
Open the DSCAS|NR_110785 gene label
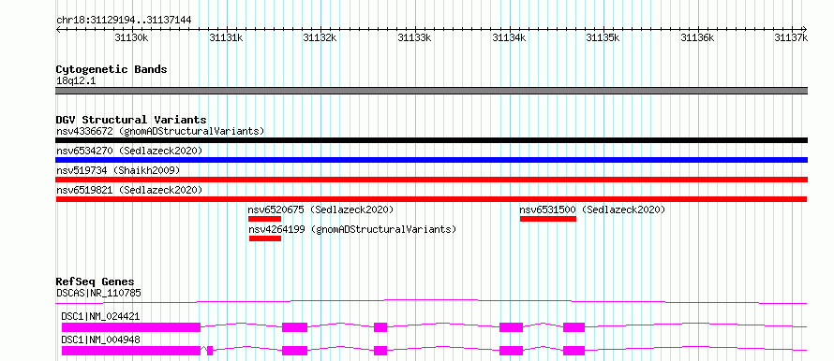(98, 293)
